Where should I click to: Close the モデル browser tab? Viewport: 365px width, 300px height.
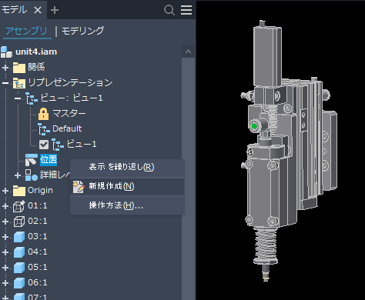[38, 10]
